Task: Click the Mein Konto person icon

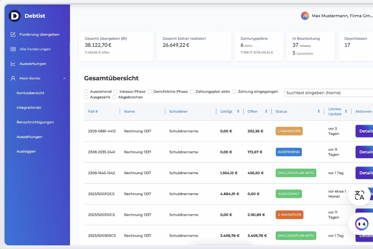Action: click(x=13, y=78)
